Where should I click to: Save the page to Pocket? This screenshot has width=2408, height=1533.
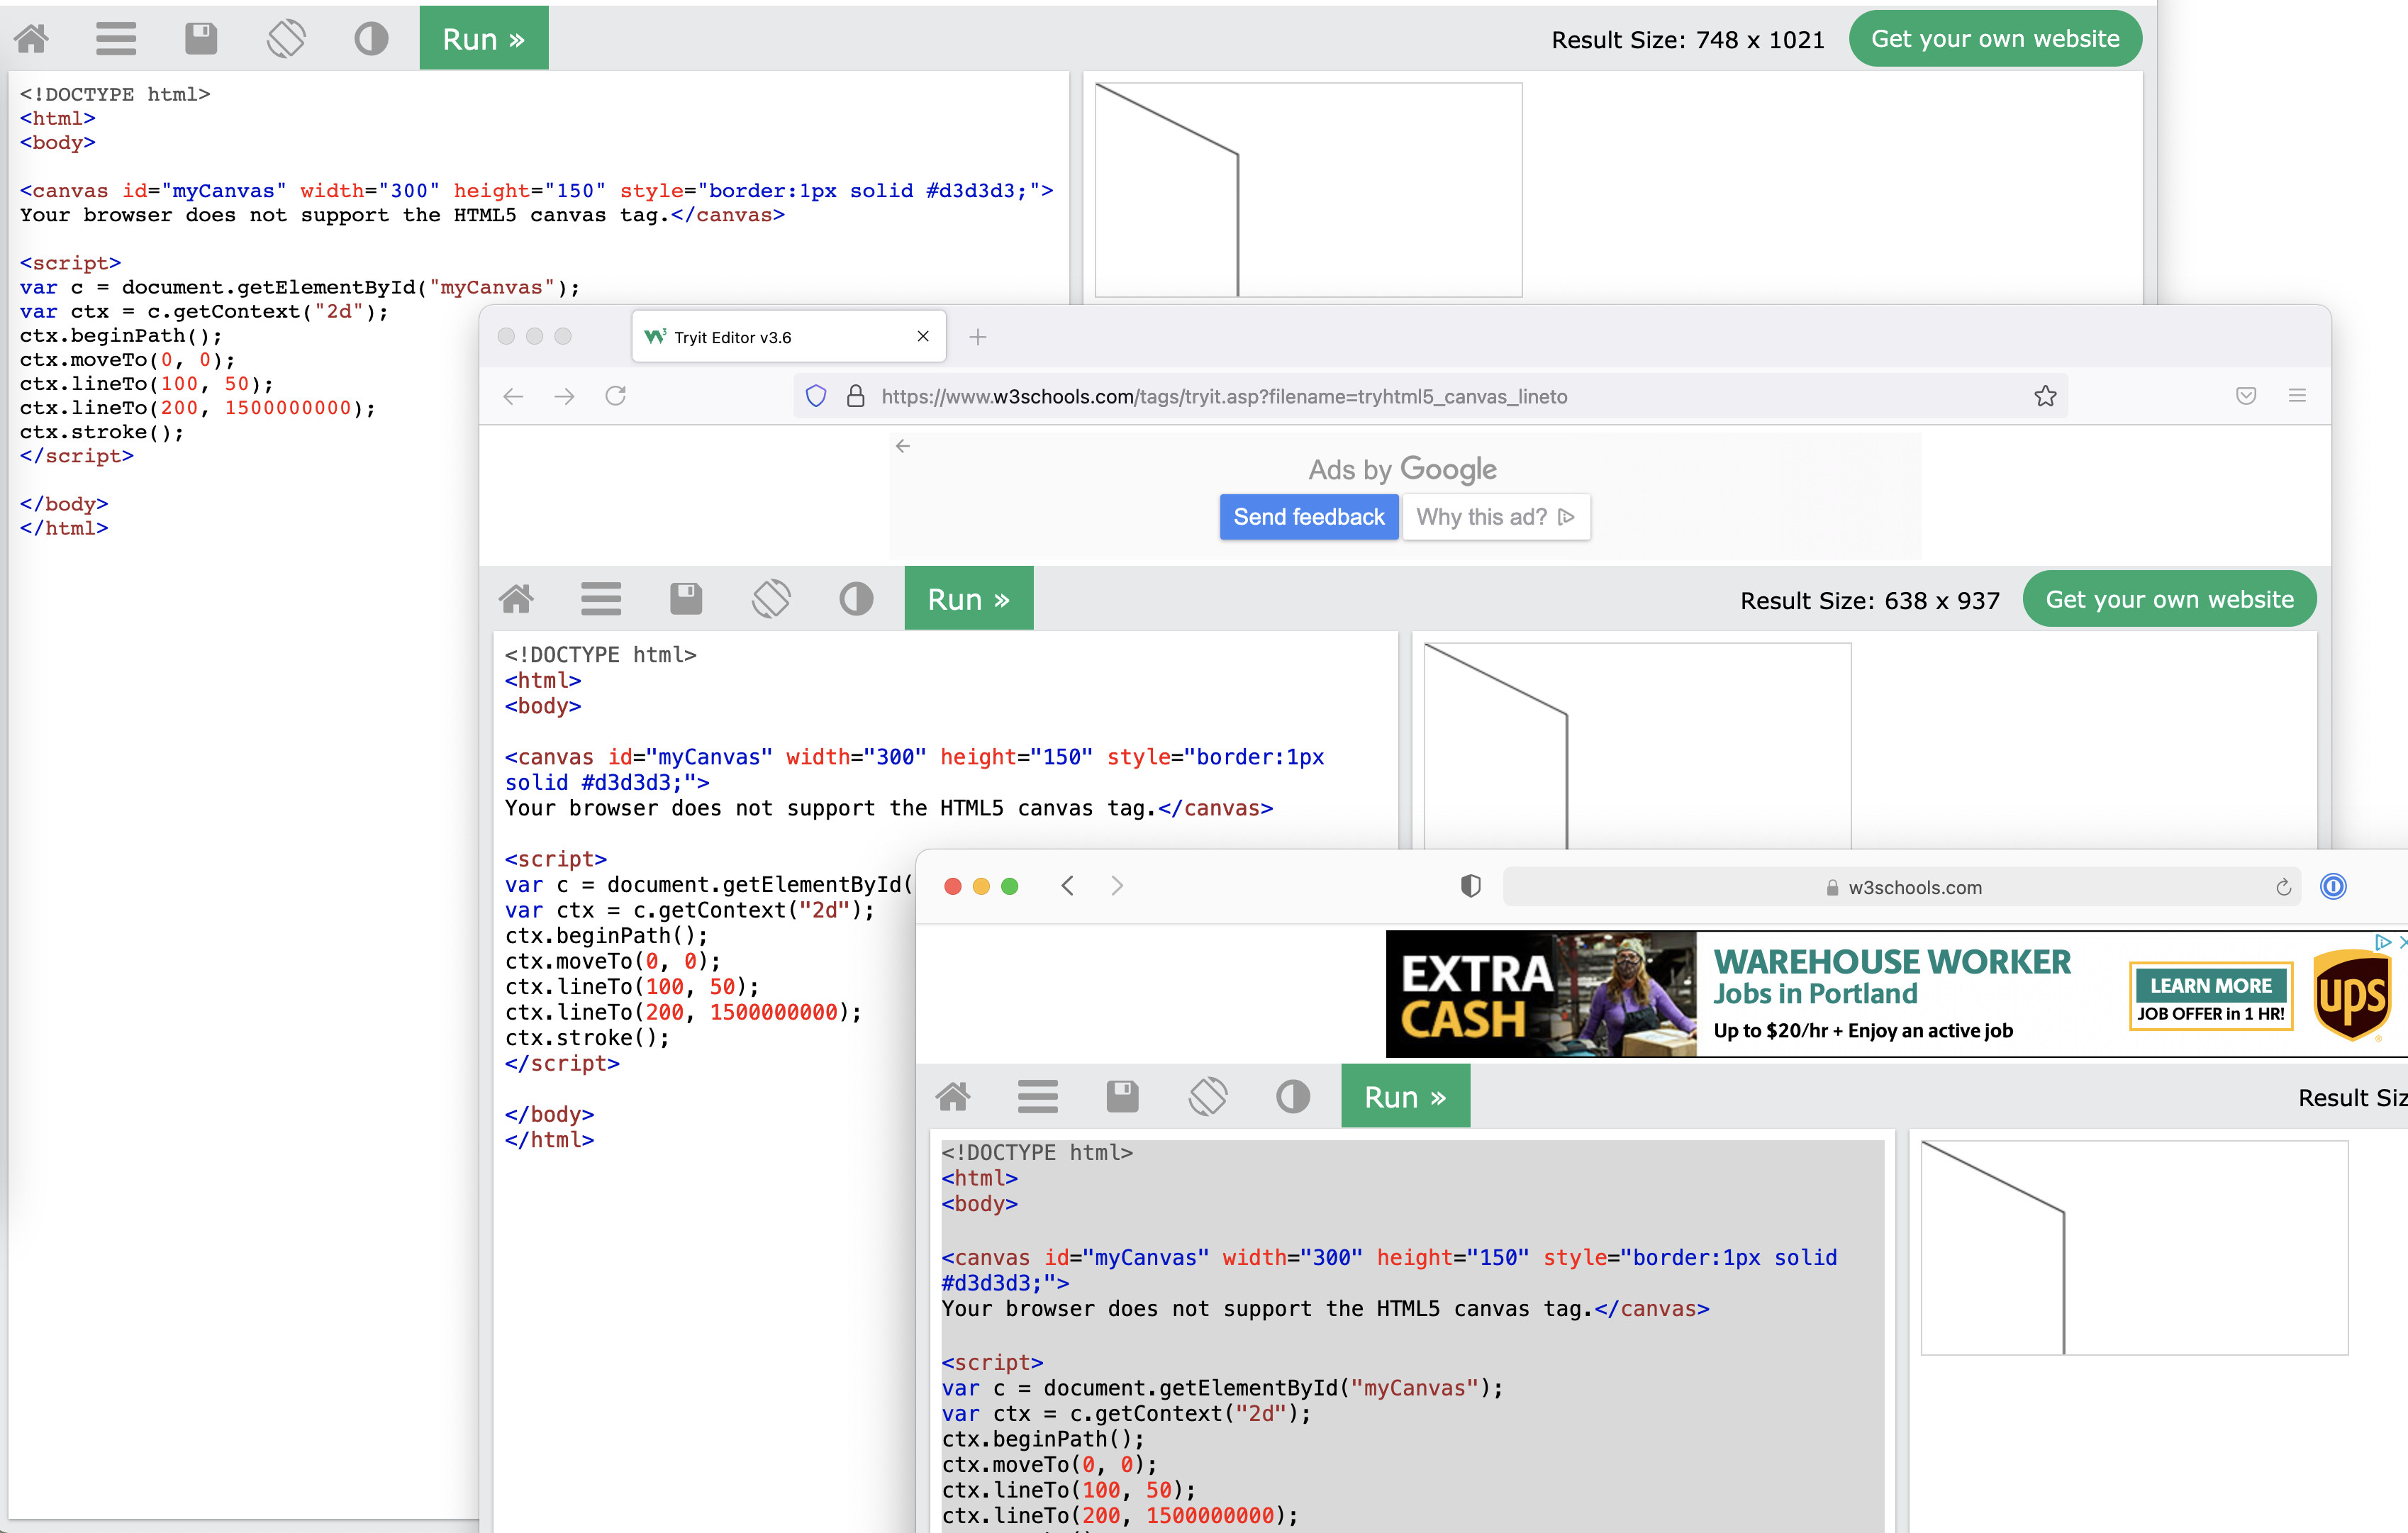tap(2246, 396)
